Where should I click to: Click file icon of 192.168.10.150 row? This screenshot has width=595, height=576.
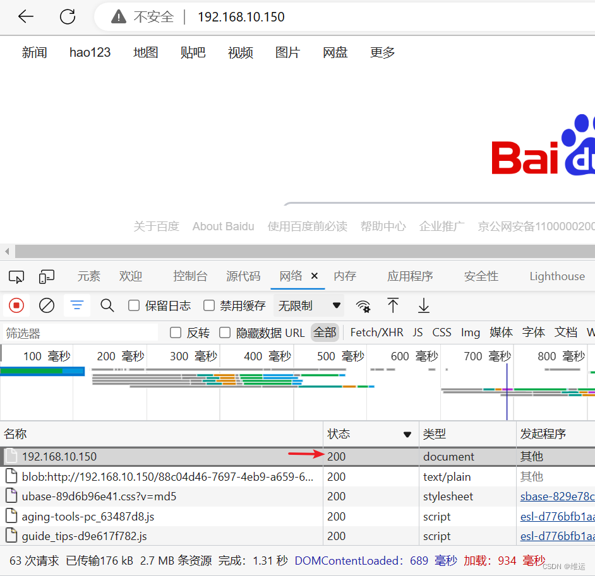pyautogui.click(x=11, y=456)
